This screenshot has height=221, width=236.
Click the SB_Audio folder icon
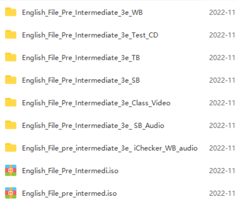tap(10, 125)
